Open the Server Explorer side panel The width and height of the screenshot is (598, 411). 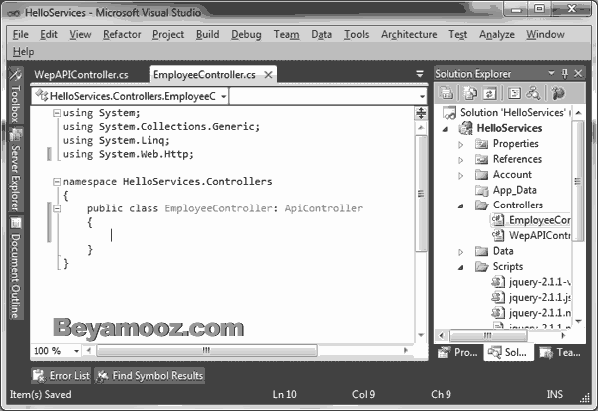15,170
